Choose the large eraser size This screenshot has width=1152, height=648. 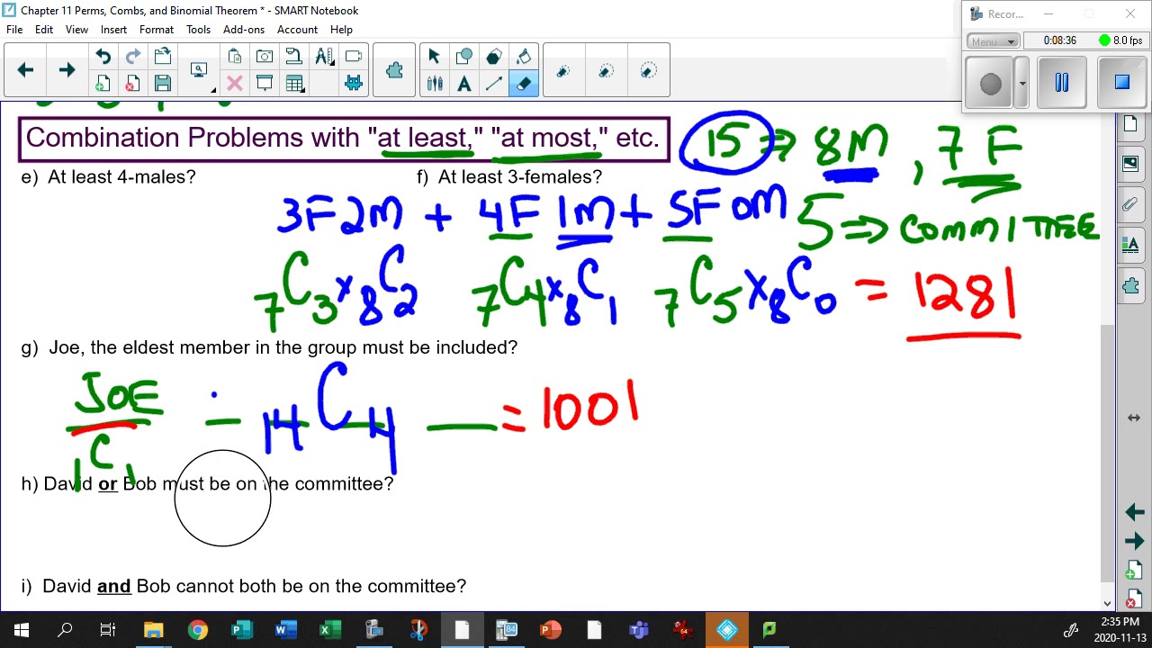(648, 70)
